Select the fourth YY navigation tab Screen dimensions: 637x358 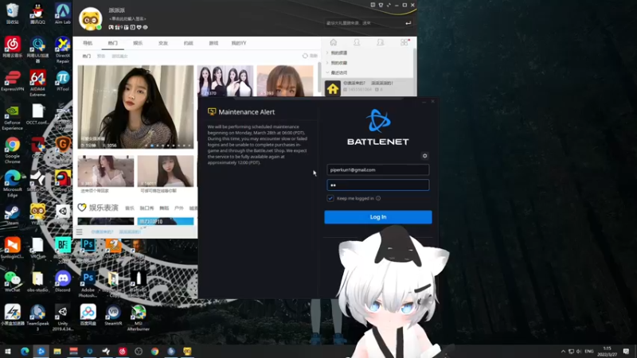[163, 43]
